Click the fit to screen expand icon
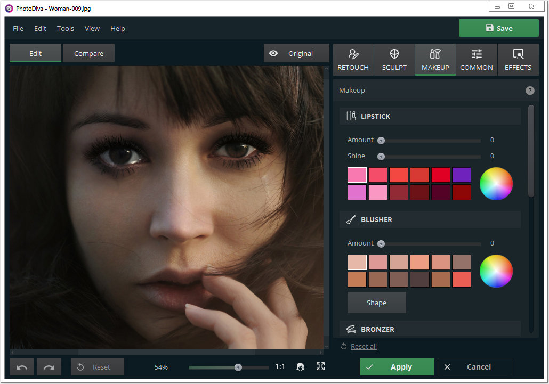Viewport: 549px width, 384px height. pos(320,366)
